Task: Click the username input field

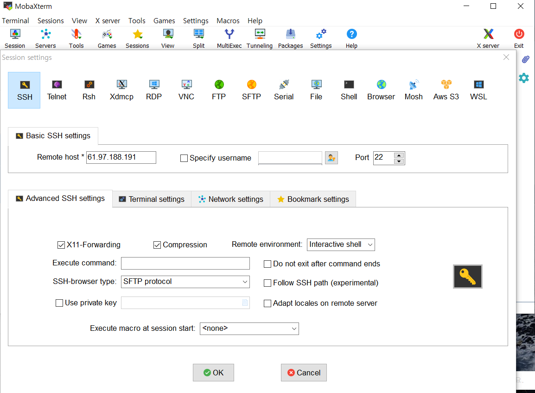Action: point(290,158)
